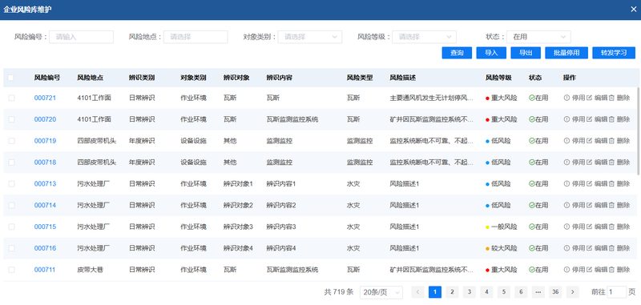Toggle the select-all header checkbox

(11, 78)
